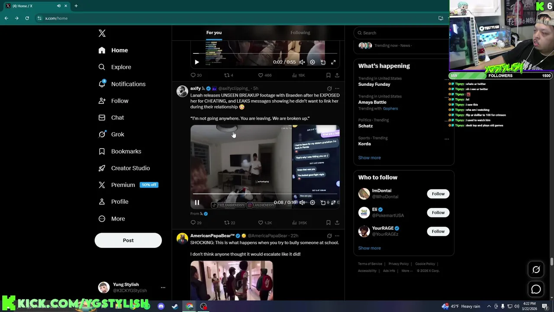Image resolution: width=554 pixels, height=312 pixels.
Task: Toggle picture-in-picture on axify video
Action: point(323,202)
